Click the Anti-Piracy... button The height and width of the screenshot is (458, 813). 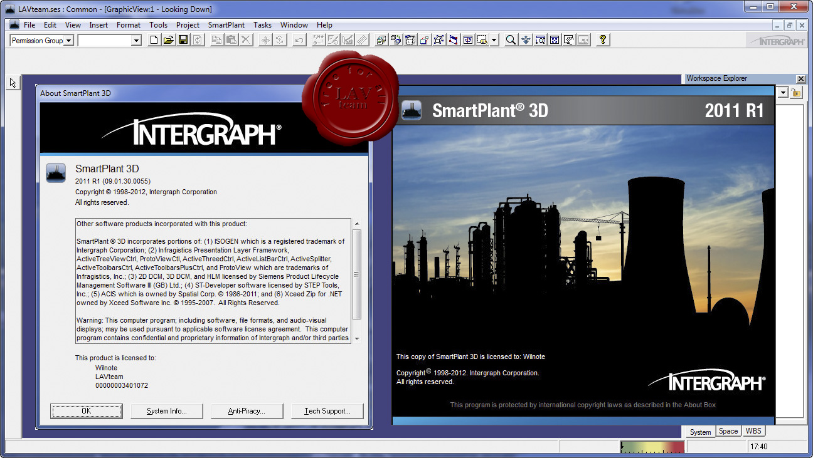[x=247, y=411]
